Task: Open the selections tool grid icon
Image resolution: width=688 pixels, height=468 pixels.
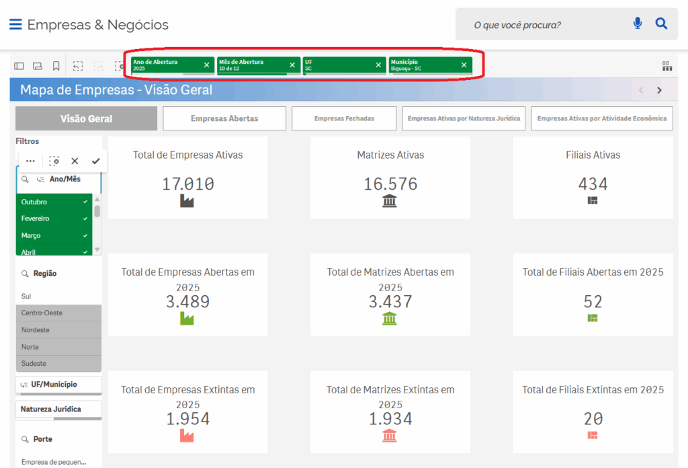Action: click(666, 66)
